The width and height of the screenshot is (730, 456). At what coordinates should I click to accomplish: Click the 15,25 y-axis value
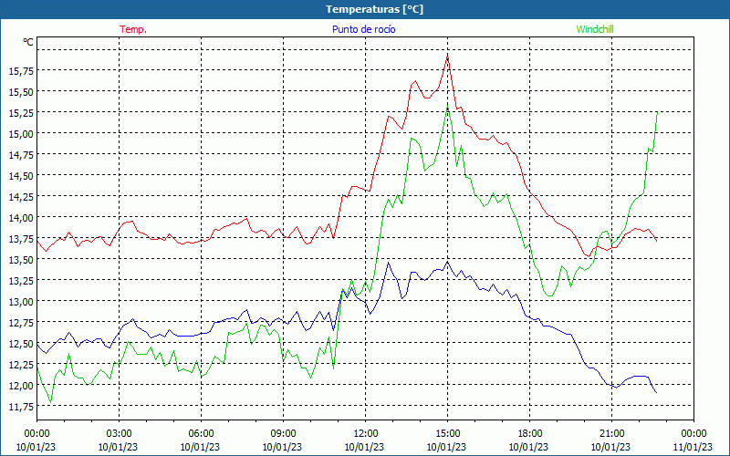[21, 112]
